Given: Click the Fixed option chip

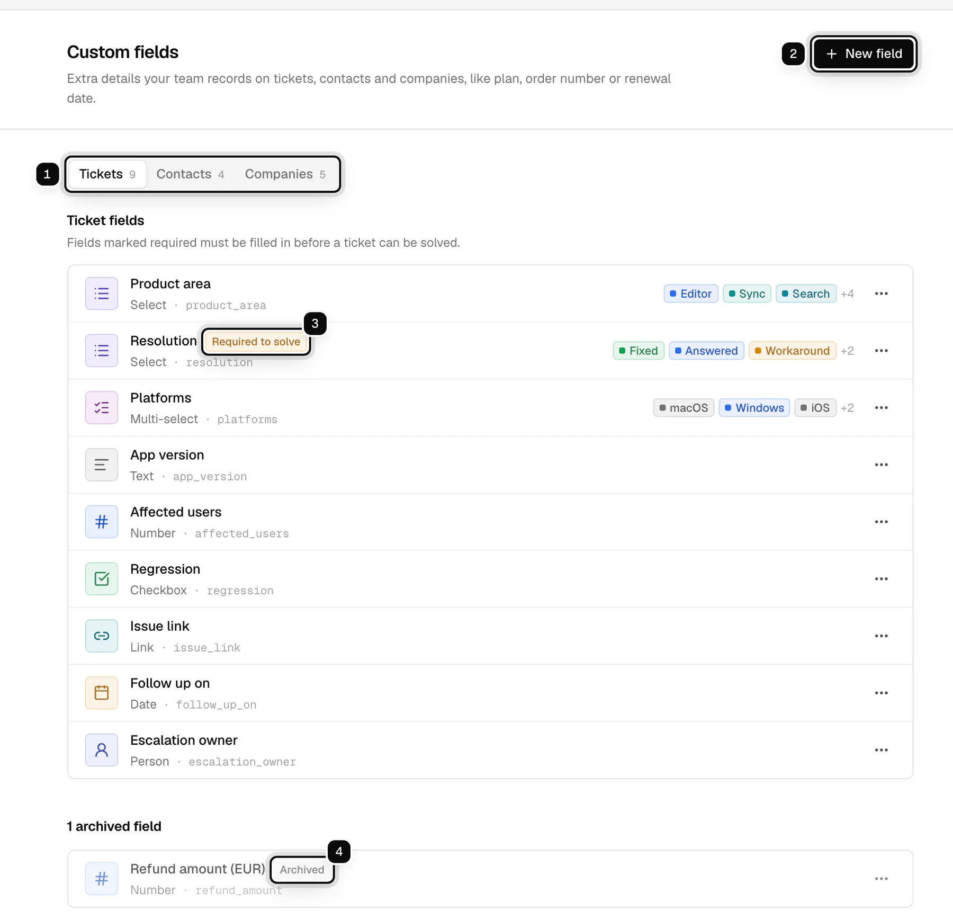Looking at the screenshot, I should [639, 351].
